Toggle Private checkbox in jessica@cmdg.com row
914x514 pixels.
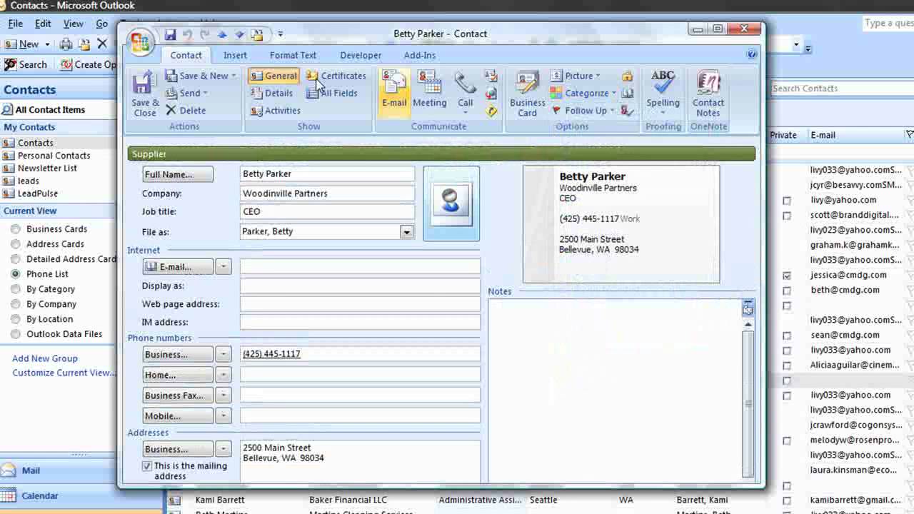(787, 276)
